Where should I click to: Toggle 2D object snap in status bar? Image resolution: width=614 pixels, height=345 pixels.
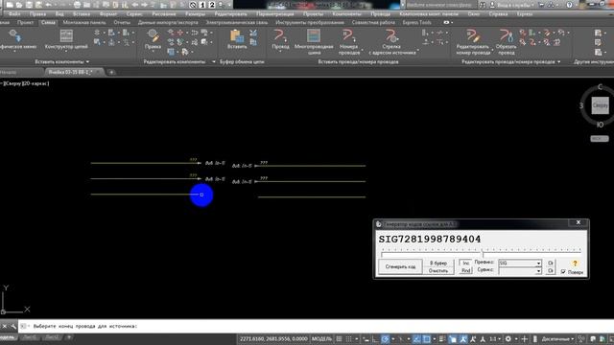pyautogui.click(x=426, y=338)
